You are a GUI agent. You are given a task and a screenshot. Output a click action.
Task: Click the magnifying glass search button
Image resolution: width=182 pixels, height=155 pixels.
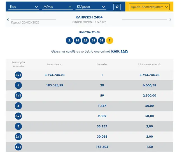click(x=117, y=7)
